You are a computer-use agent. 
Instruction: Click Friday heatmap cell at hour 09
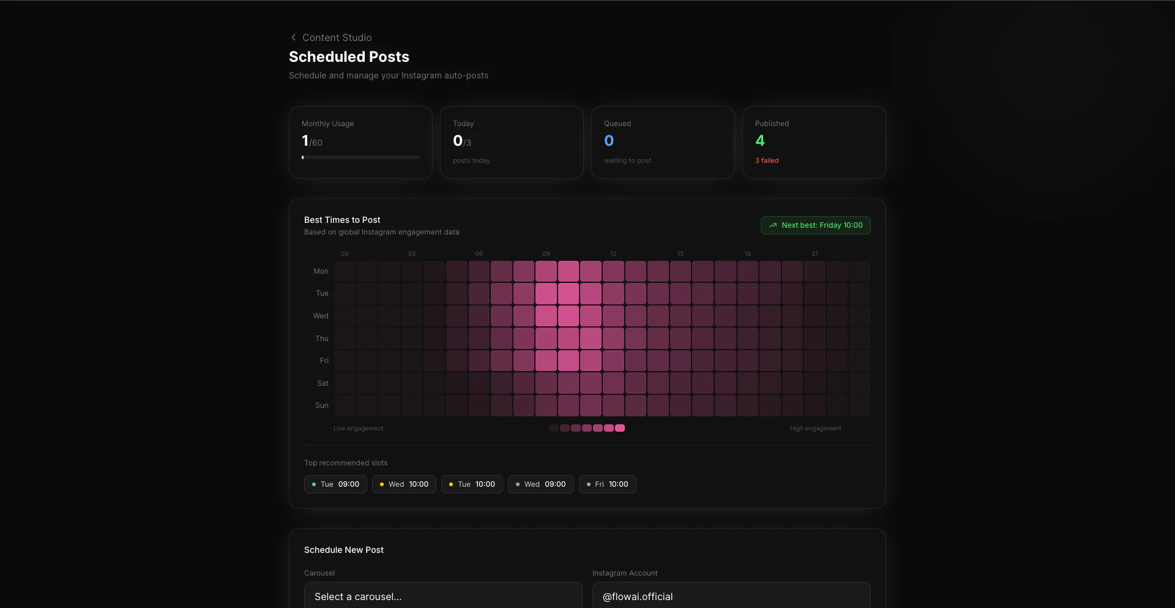(x=546, y=361)
